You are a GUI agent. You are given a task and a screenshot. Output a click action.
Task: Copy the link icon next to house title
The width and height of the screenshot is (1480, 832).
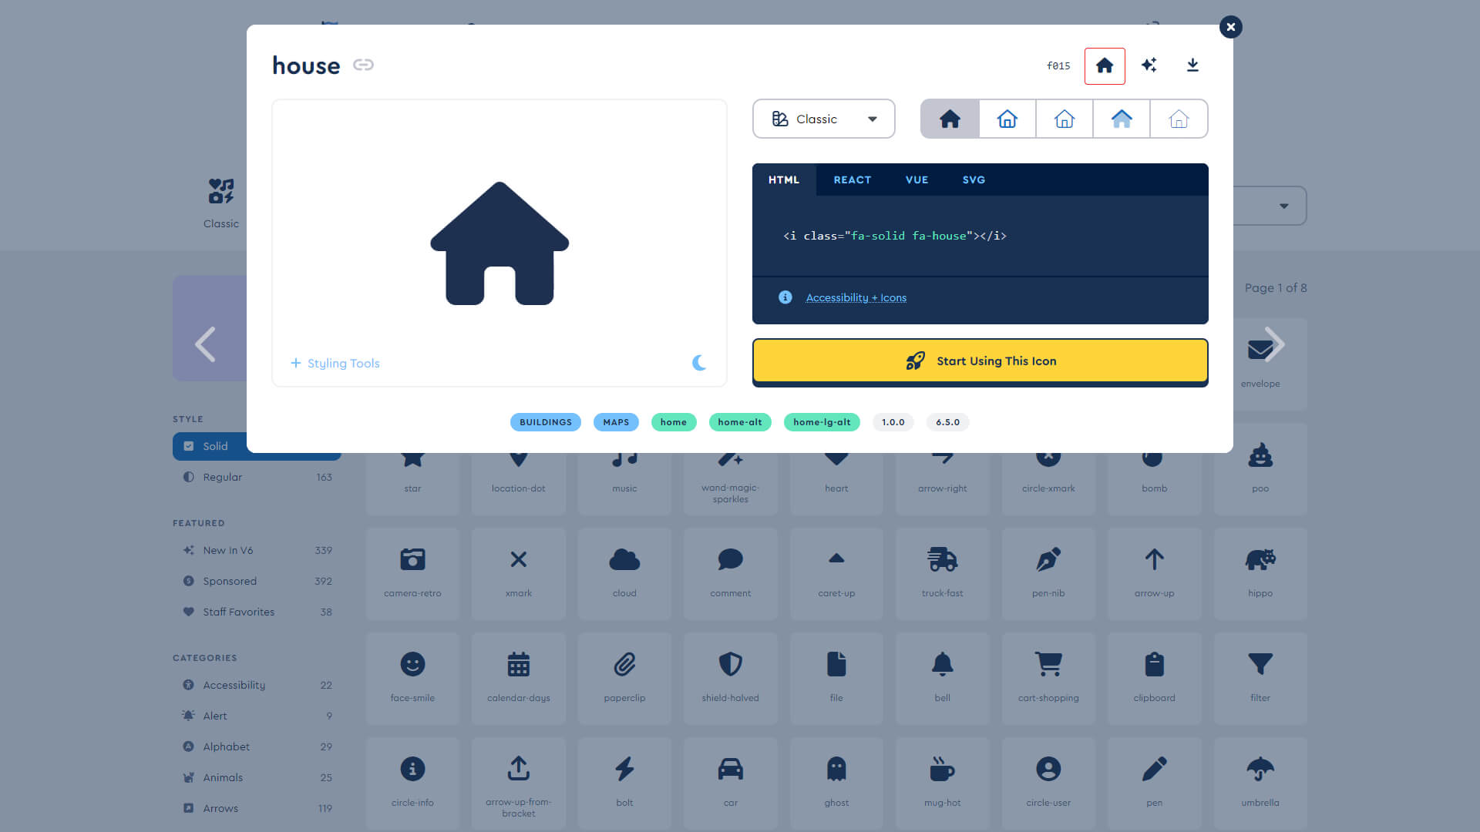pyautogui.click(x=363, y=65)
